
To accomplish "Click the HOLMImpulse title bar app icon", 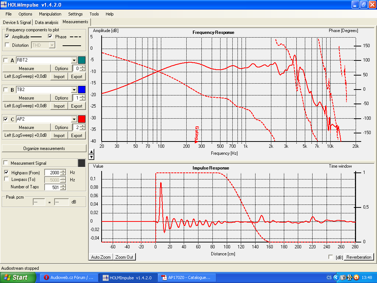I will [x=4, y=4].
